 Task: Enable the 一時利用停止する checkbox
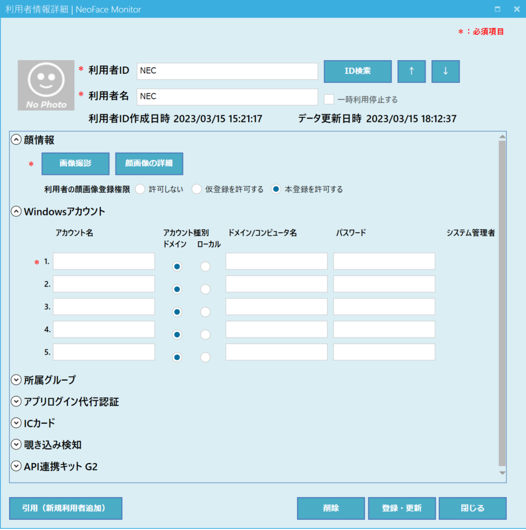point(329,99)
